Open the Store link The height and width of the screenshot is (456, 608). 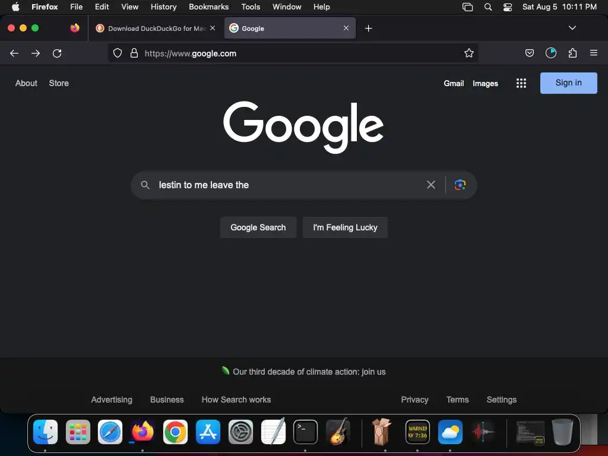(59, 83)
